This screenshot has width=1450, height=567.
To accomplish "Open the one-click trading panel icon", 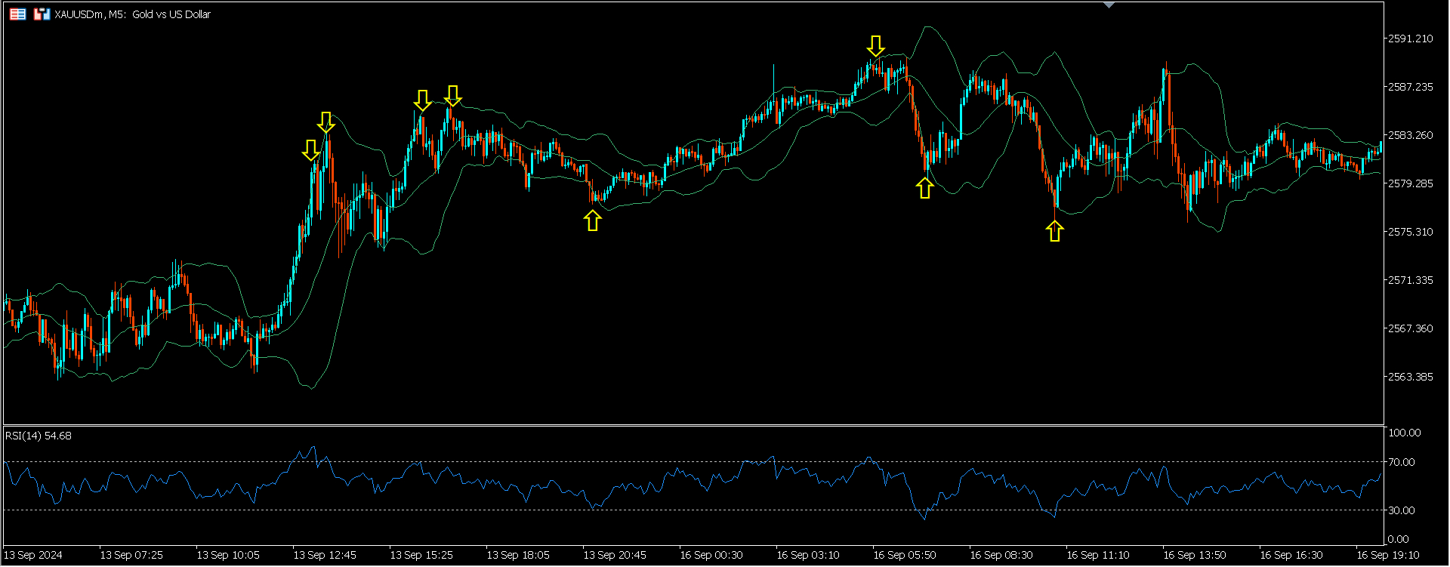I will [x=42, y=14].
